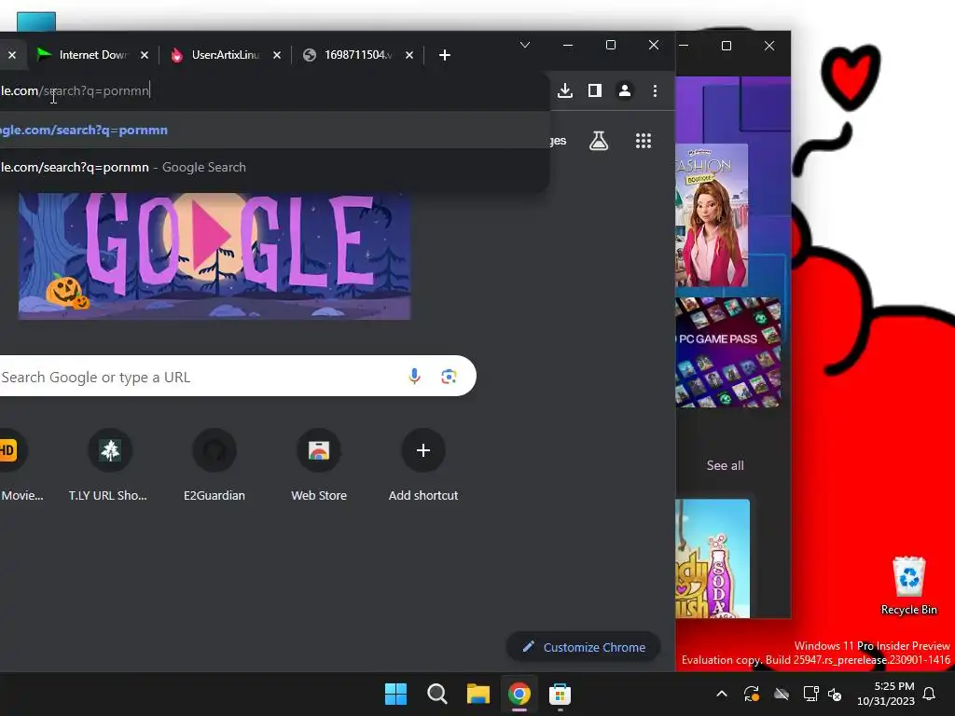Image resolution: width=955 pixels, height=716 pixels.
Task: Switch to User:ArtixLinux tab
Action: coord(225,55)
